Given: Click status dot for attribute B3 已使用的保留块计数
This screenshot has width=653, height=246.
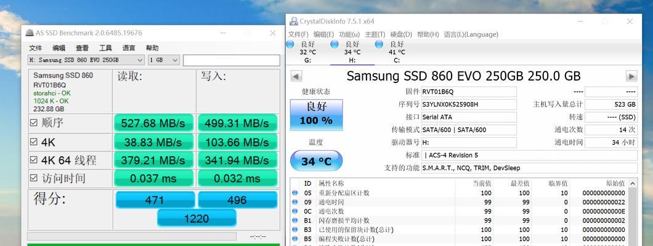Looking at the screenshot, I should 295,229.
